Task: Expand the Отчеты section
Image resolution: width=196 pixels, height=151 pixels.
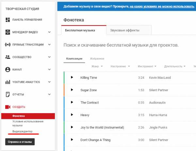Action: click(x=49, y=94)
